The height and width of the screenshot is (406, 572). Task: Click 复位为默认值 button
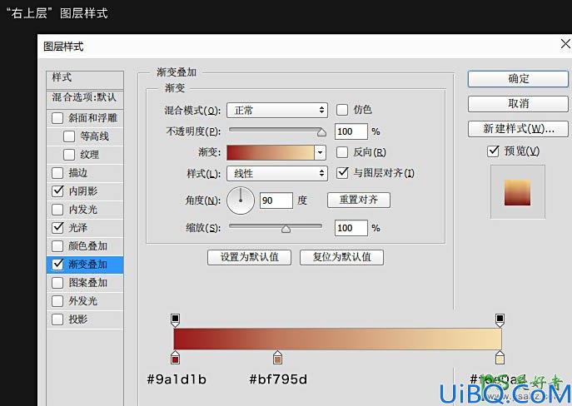point(342,257)
